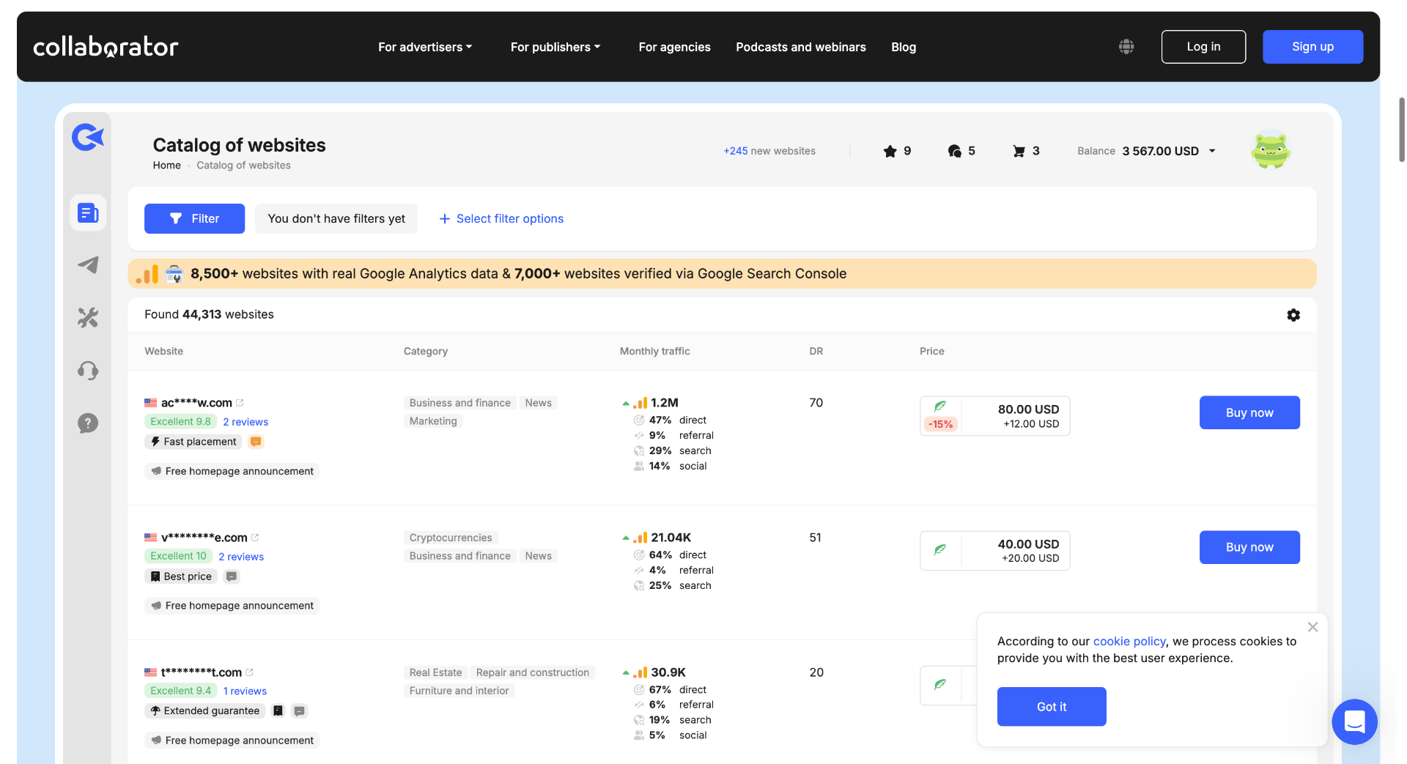Open external link icon for t********t.com

click(x=249, y=672)
